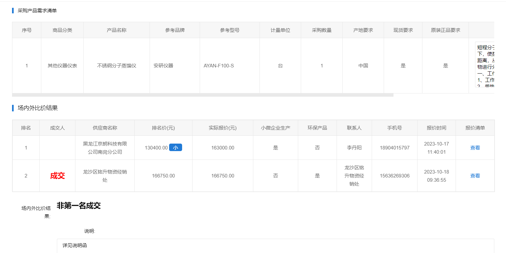
Task: Click the 采购产品需求清单 section heading
Action: coord(37,10)
